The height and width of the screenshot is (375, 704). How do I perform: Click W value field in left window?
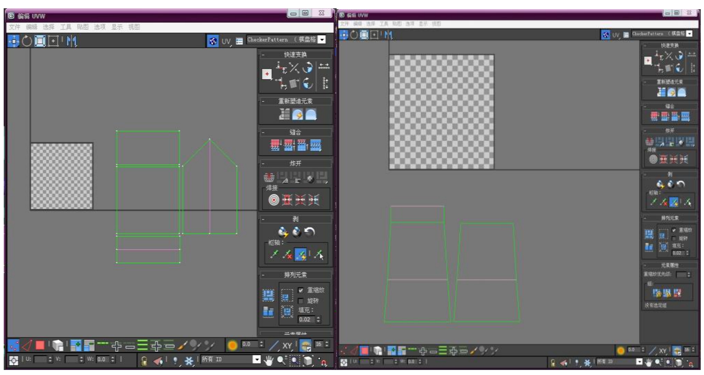103,359
